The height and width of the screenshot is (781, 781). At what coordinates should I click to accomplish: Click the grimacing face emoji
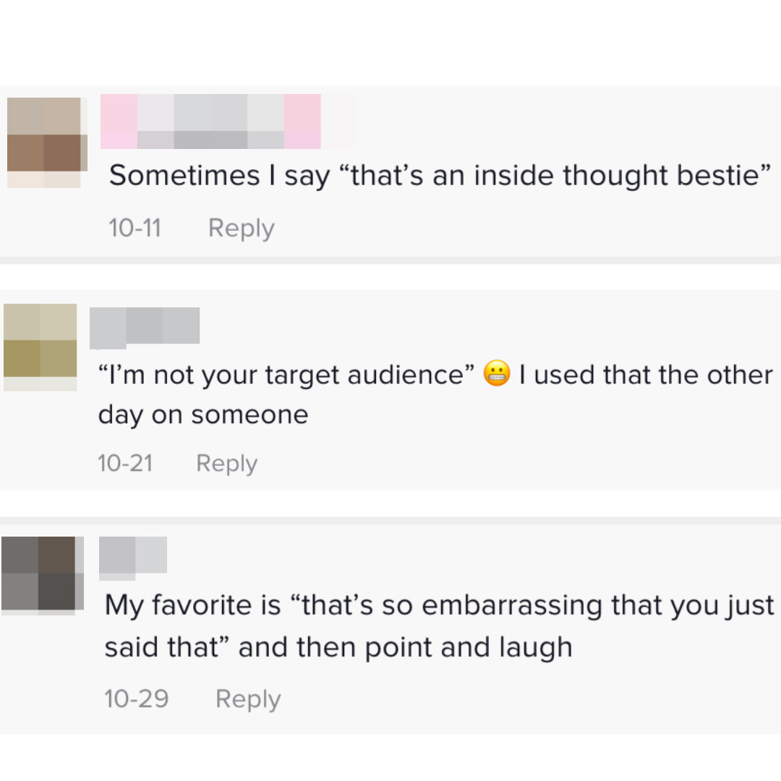click(496, 375)
